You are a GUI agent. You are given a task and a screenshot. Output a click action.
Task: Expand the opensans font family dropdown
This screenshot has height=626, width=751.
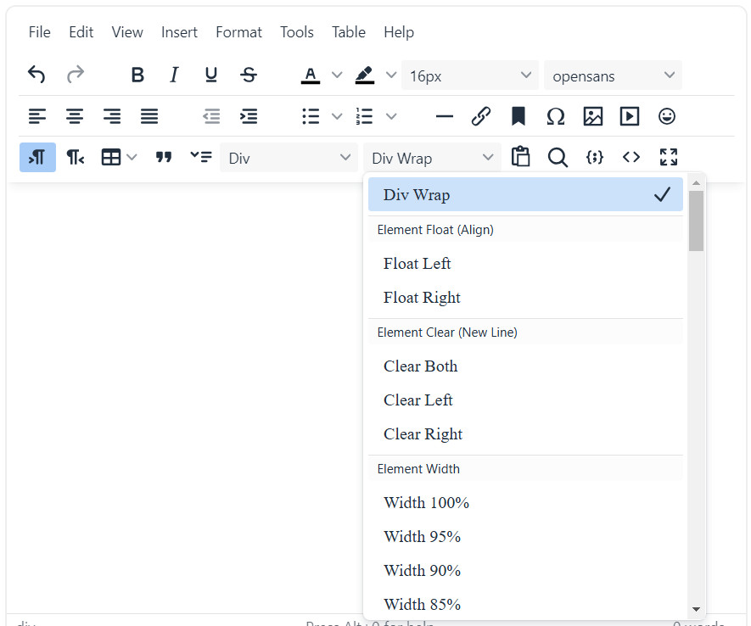pos(613,75)
